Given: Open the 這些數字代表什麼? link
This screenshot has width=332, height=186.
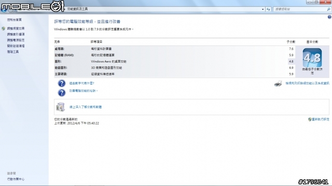Looking at the screenshot, I should point(82,83).
